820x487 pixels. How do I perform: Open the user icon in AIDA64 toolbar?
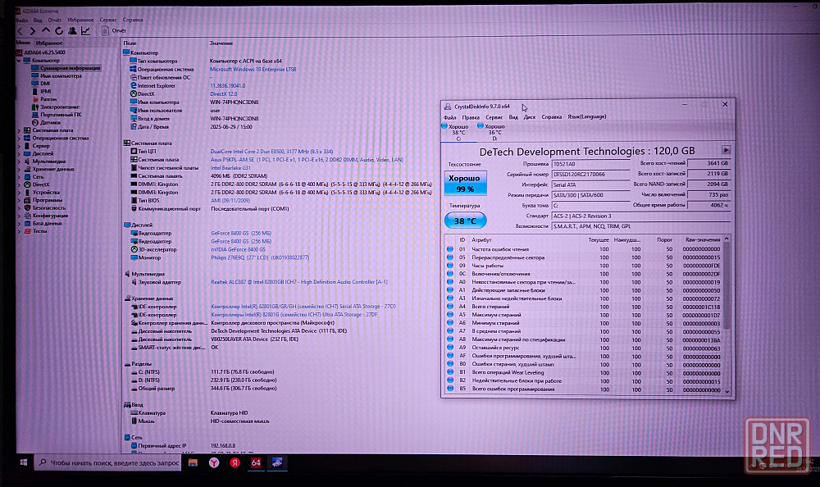click(x=72, y=31)
